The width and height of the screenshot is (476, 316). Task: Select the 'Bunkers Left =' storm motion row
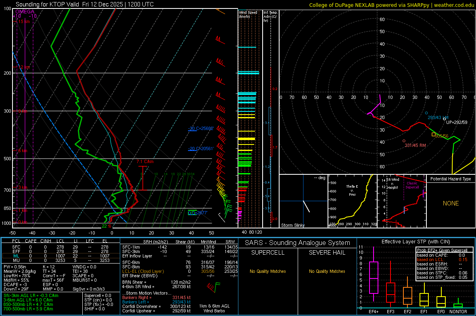pos(157,302)
